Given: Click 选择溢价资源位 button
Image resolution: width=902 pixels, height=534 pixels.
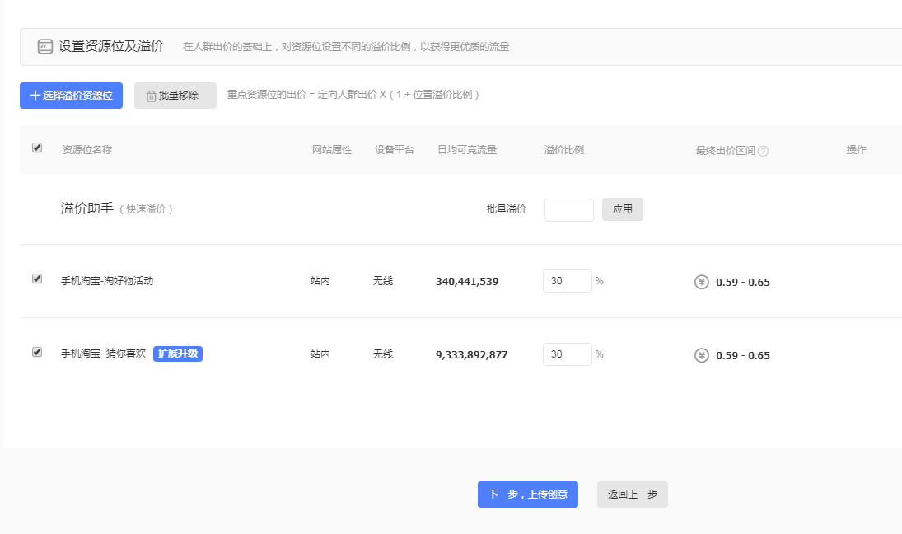Looking at the screenshot, I should click(71, 96).
